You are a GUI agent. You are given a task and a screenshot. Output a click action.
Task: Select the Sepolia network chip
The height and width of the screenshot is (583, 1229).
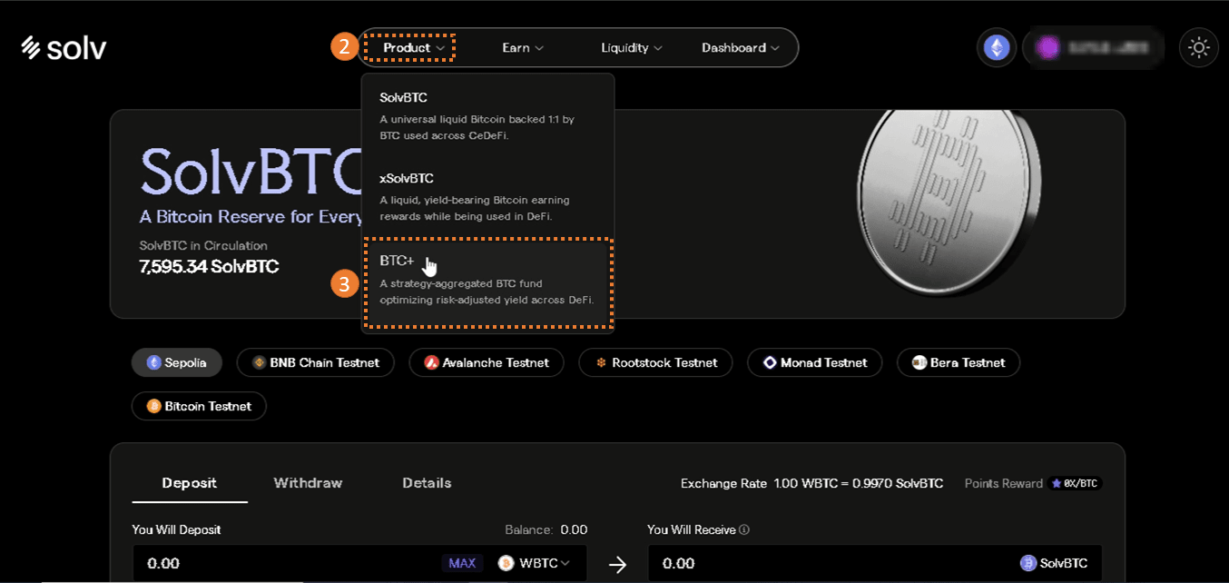(x=177, y=362)
